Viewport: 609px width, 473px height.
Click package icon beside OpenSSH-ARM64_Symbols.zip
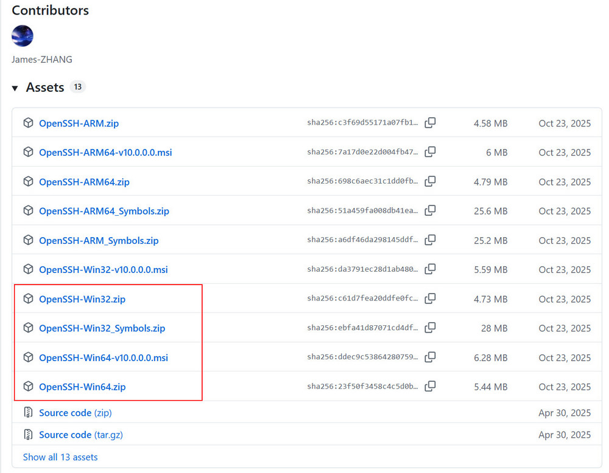pyautogui.click(x=28, y=210)
